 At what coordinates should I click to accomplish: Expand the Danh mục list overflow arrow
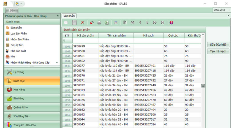point(57,63)
